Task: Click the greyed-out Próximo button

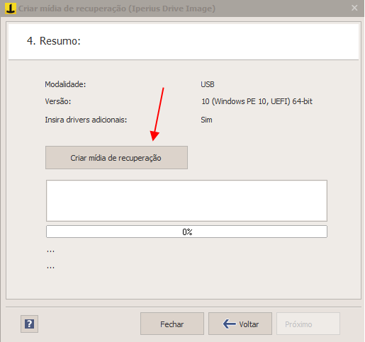Action: tap(308, 324)
